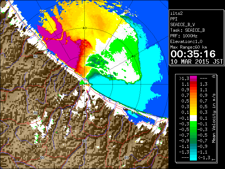Click the magenta >1.3 color band in legend
225x169 pixels.
pos(193,79)
